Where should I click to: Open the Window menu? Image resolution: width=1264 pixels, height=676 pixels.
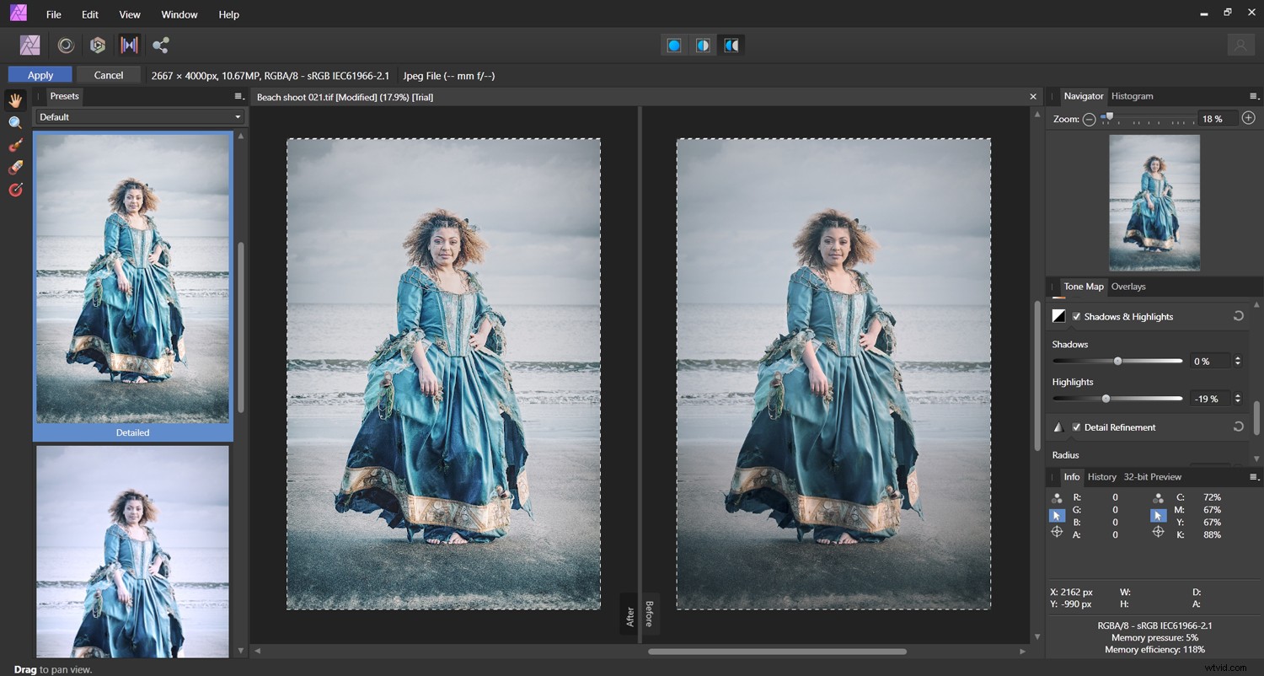(x=179, y=14)
